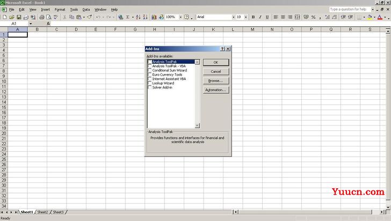Image resolution: width=391 pixels, height=221 pixels.
Task: Tick the Conditional Sum Wizard checkbox
Action: tap(150, 70)
